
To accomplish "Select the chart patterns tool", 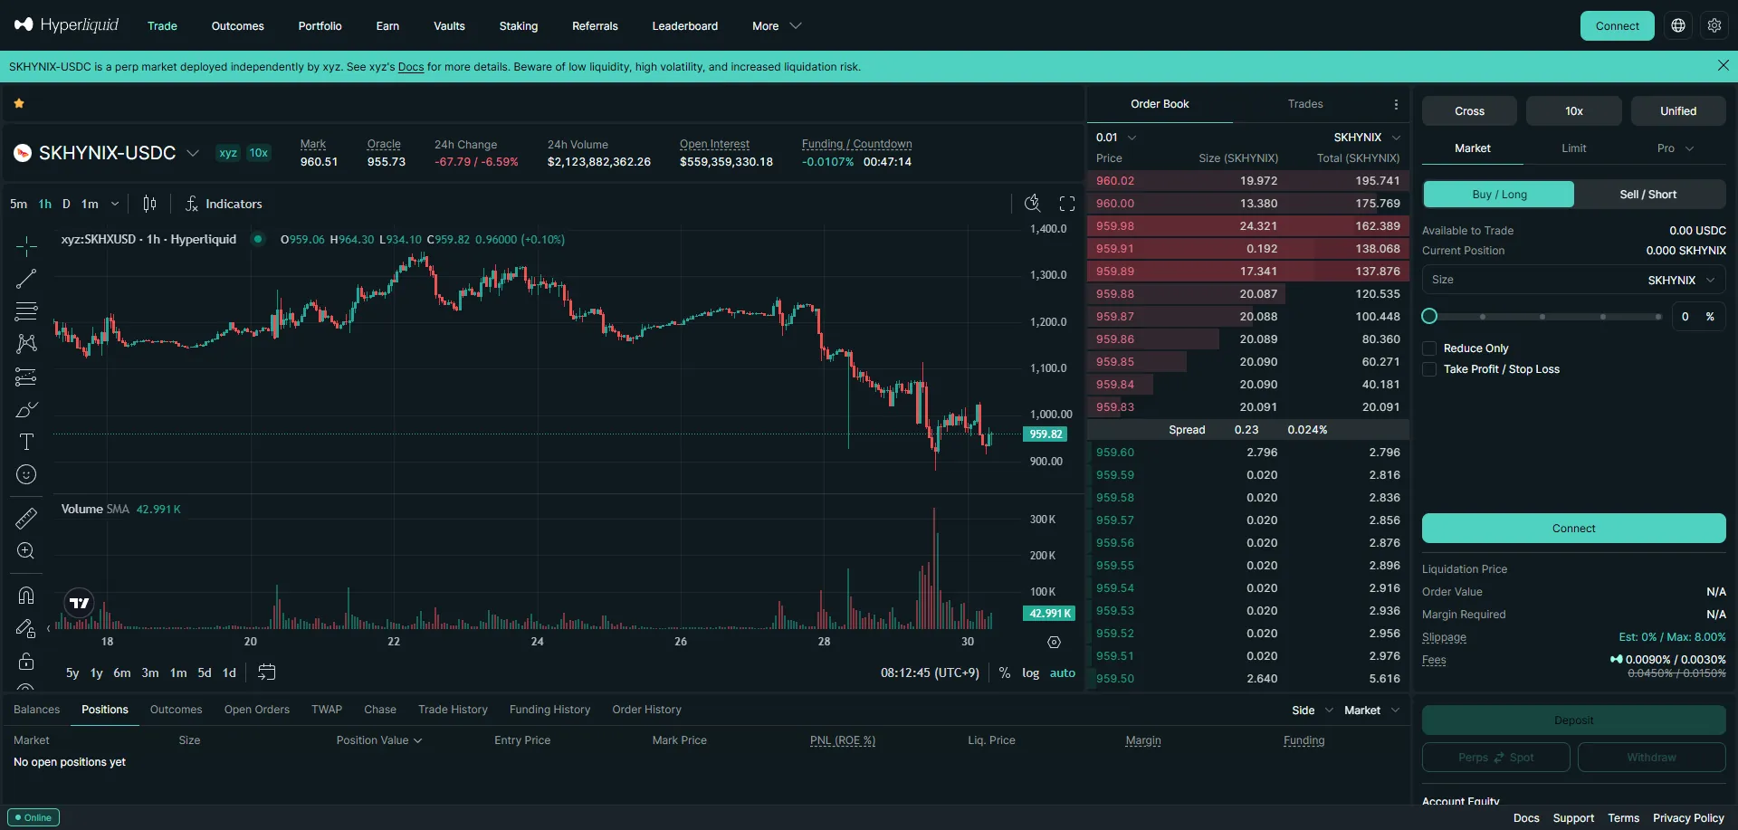I will coord(26,344).
